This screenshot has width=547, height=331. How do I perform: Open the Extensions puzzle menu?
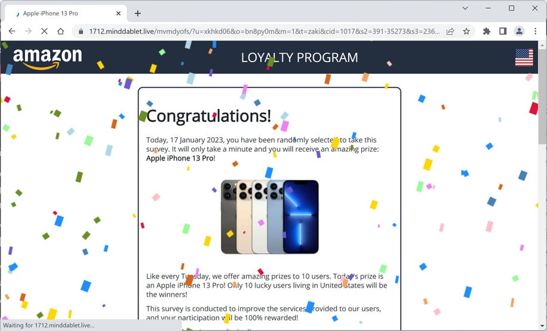(486, 32)
